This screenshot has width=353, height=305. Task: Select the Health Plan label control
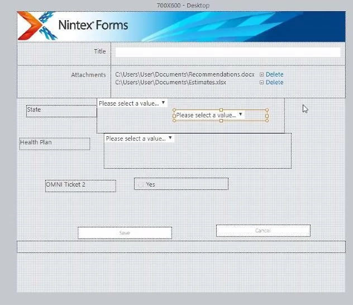tap(55, 144)
